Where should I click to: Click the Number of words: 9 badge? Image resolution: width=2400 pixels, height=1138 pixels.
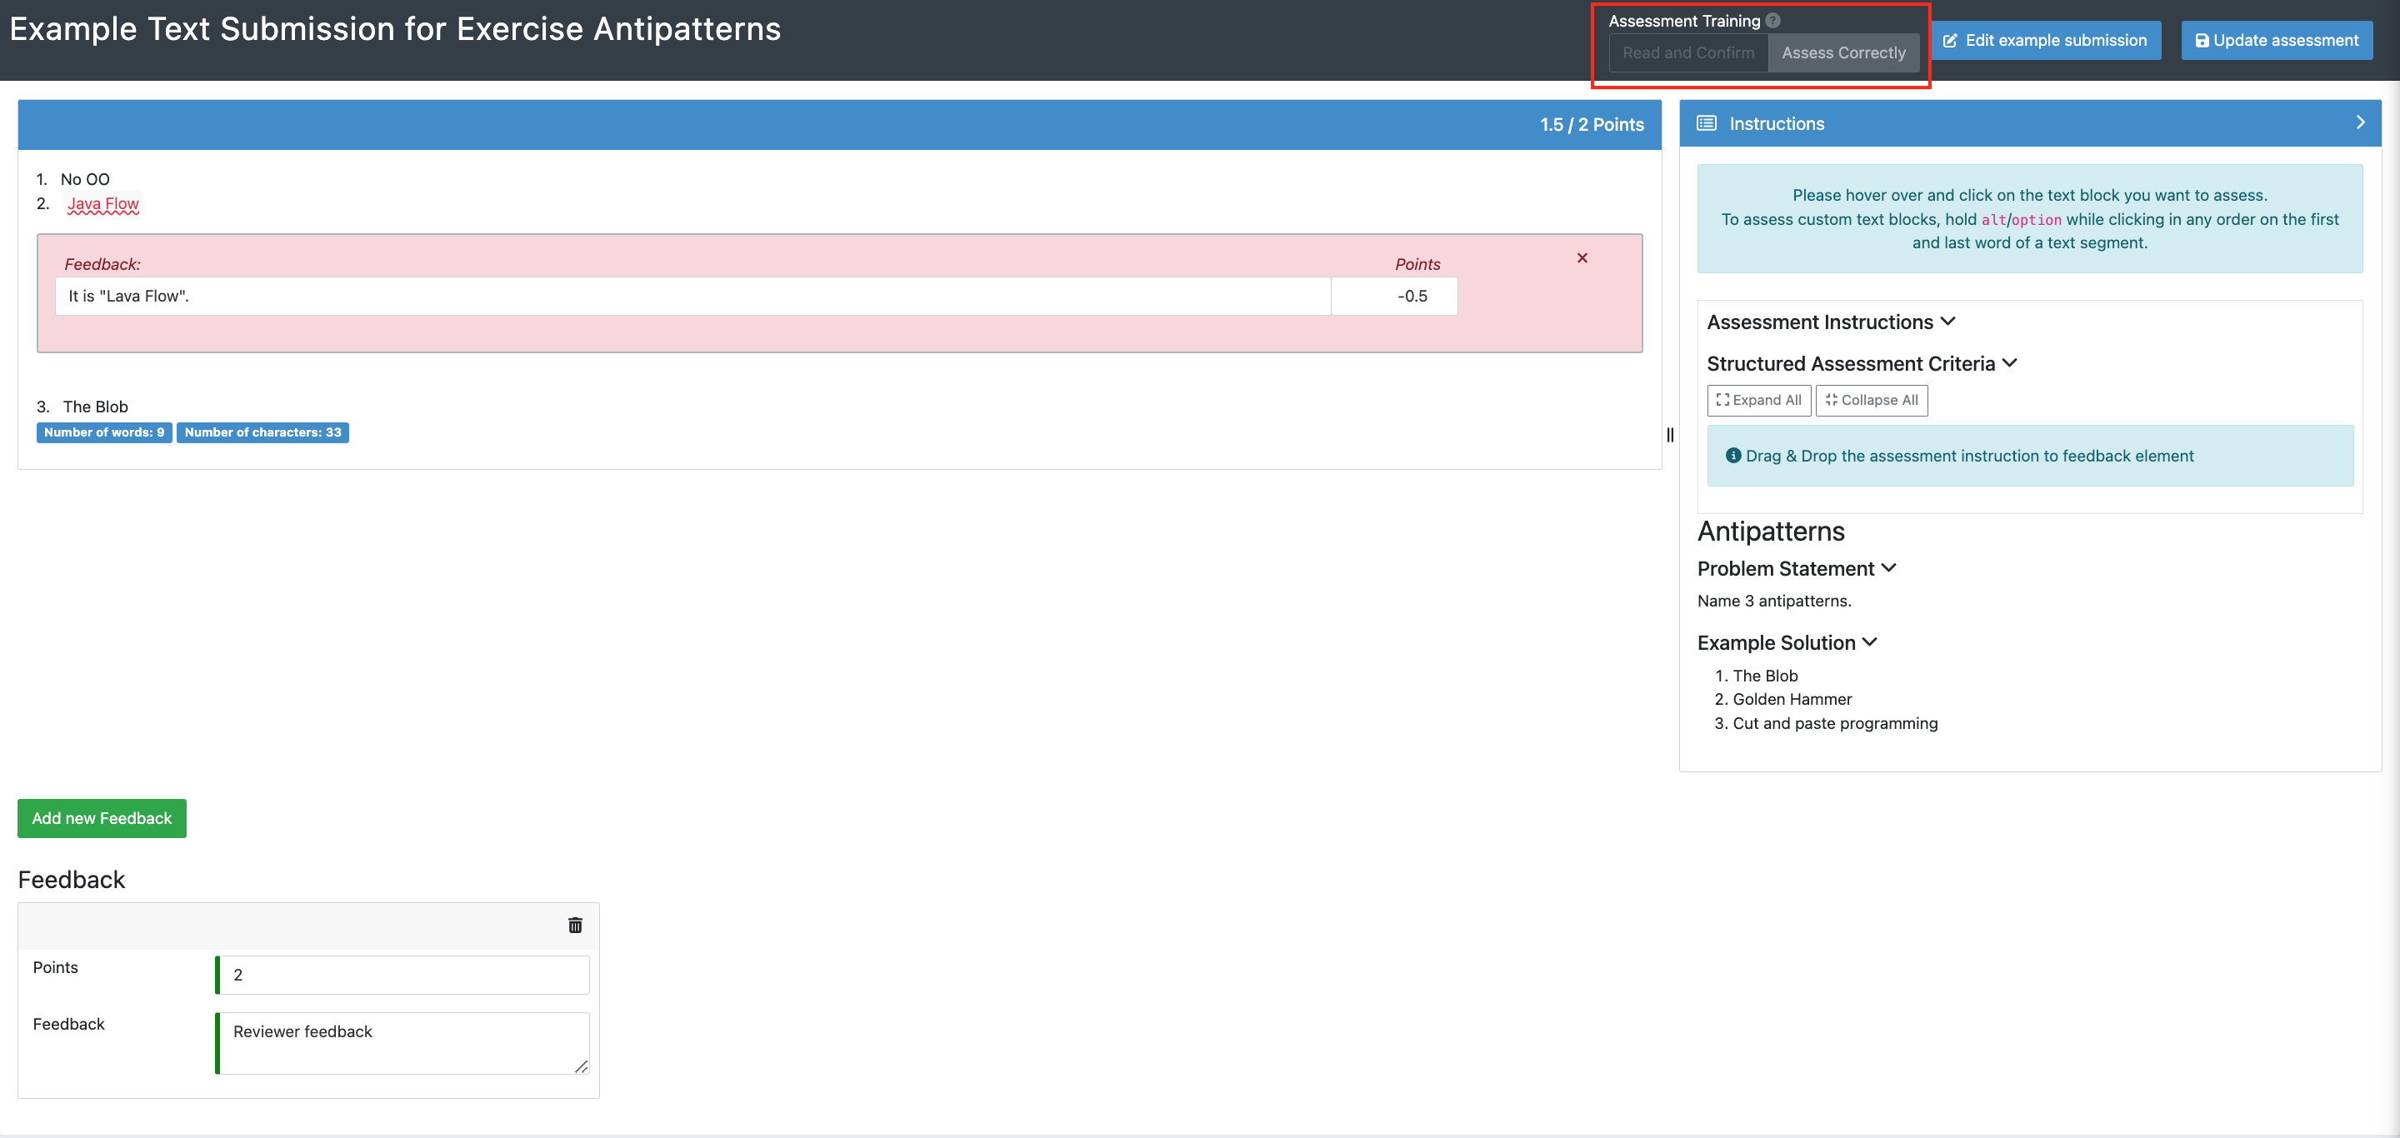(x=103, y=432)
